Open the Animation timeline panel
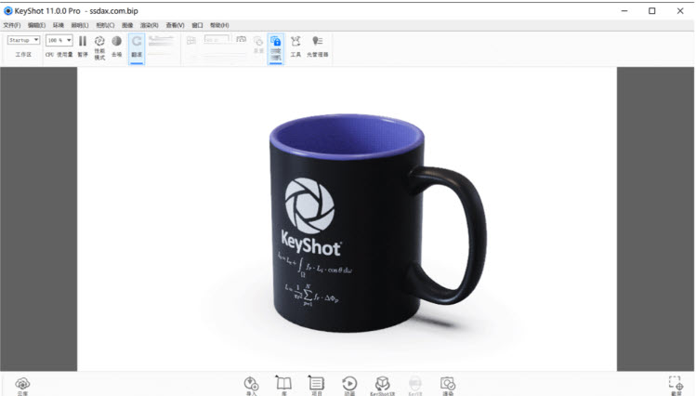Viewport: 696px width, 396px height. 349,383
